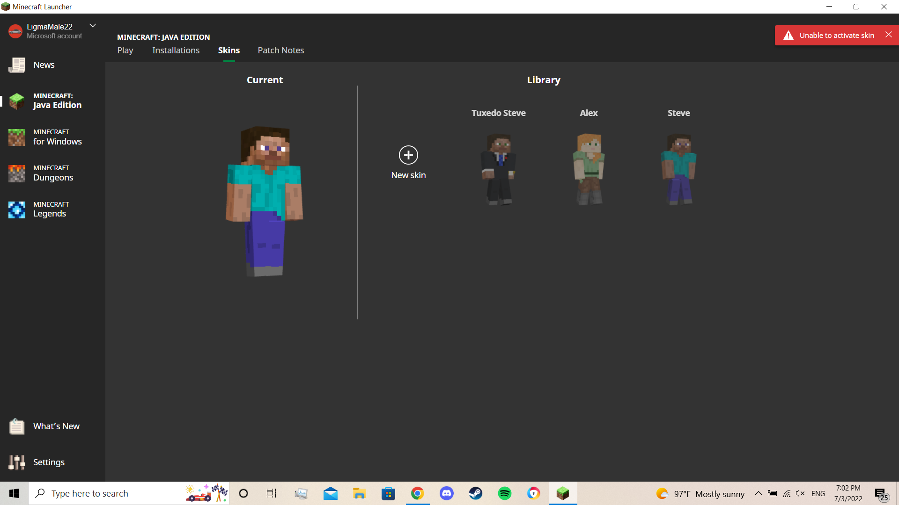Viewport: 899px width, 505px height.
Task: Expand the LigmaMale22 account dropdown
Action: 93,26
